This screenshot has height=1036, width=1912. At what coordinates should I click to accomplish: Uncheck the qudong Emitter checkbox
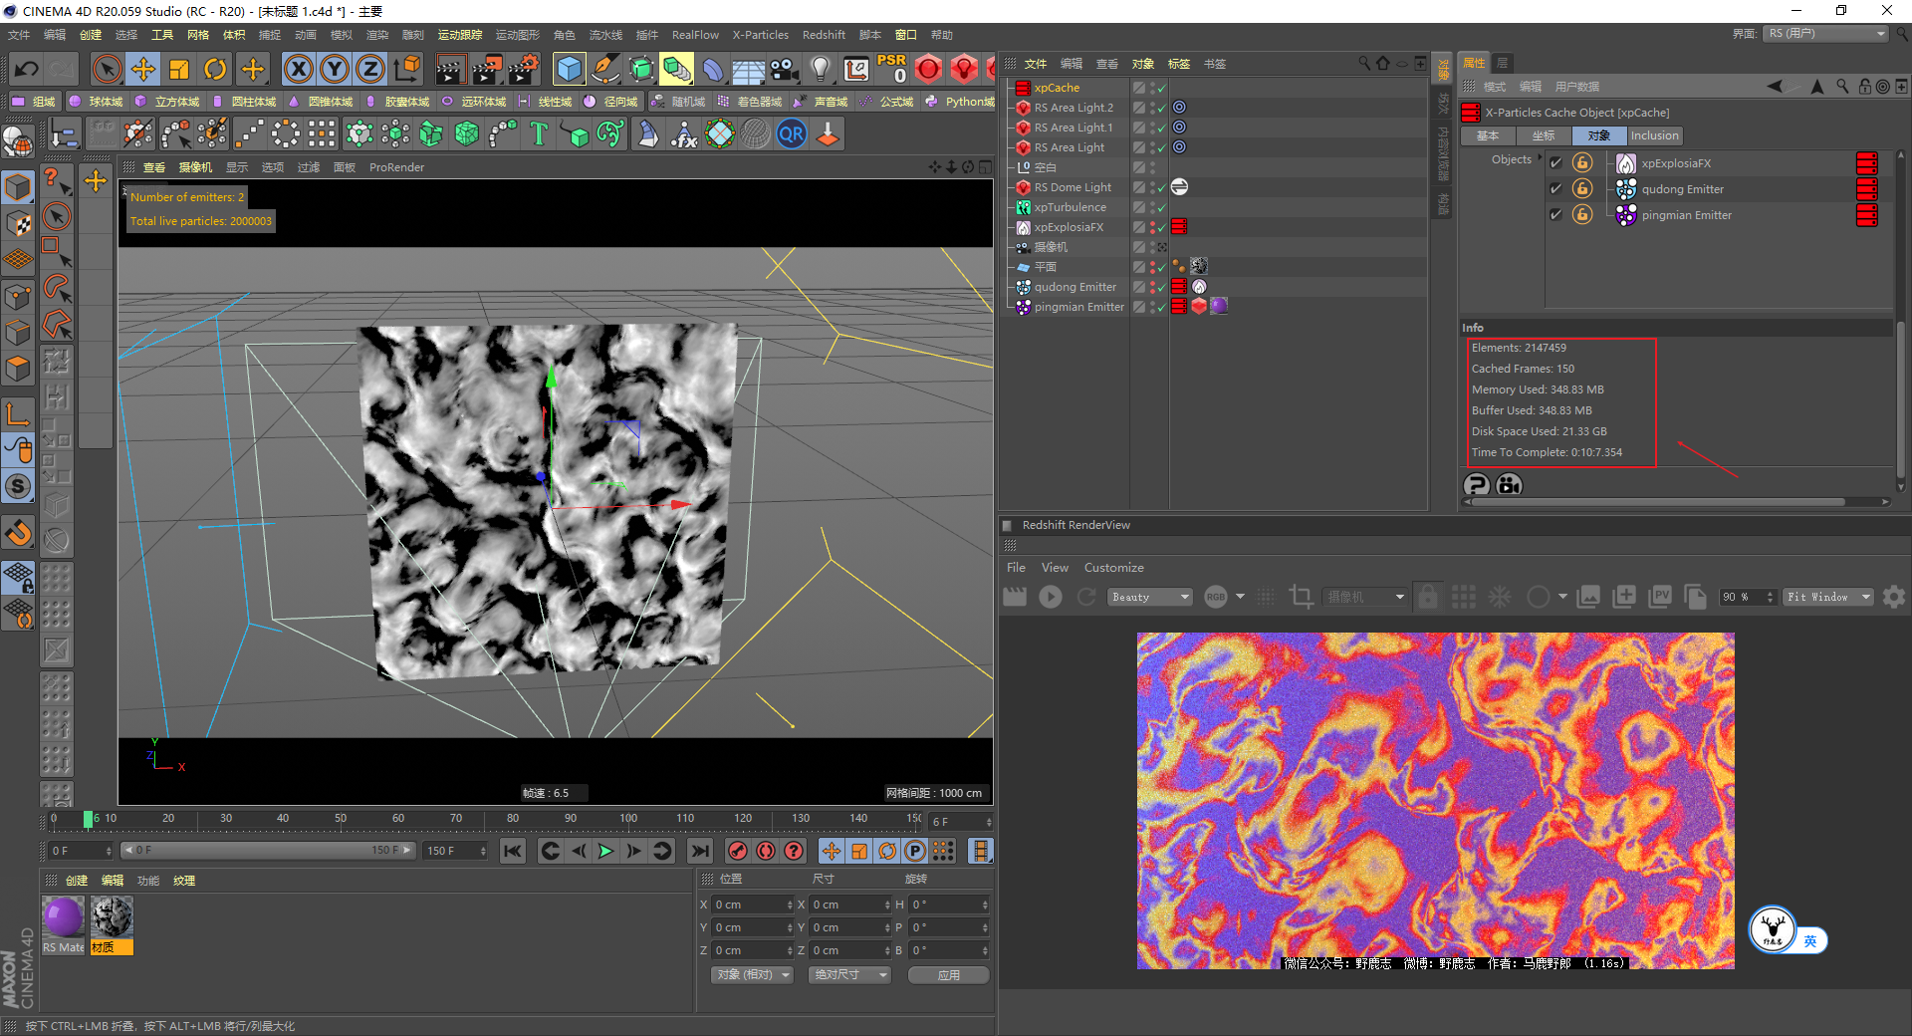pos(1555,189)
